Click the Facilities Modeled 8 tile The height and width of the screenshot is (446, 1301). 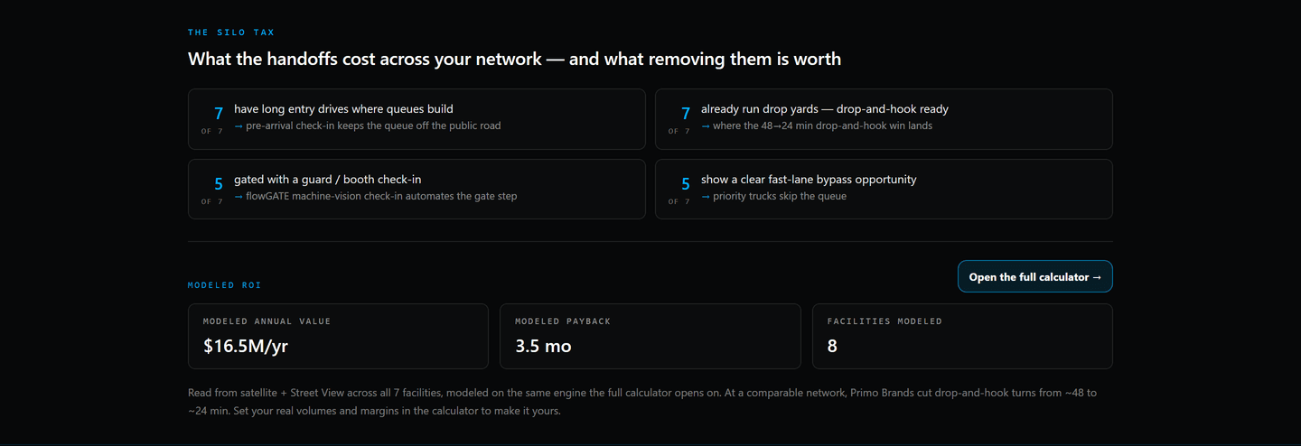point(962,337)
